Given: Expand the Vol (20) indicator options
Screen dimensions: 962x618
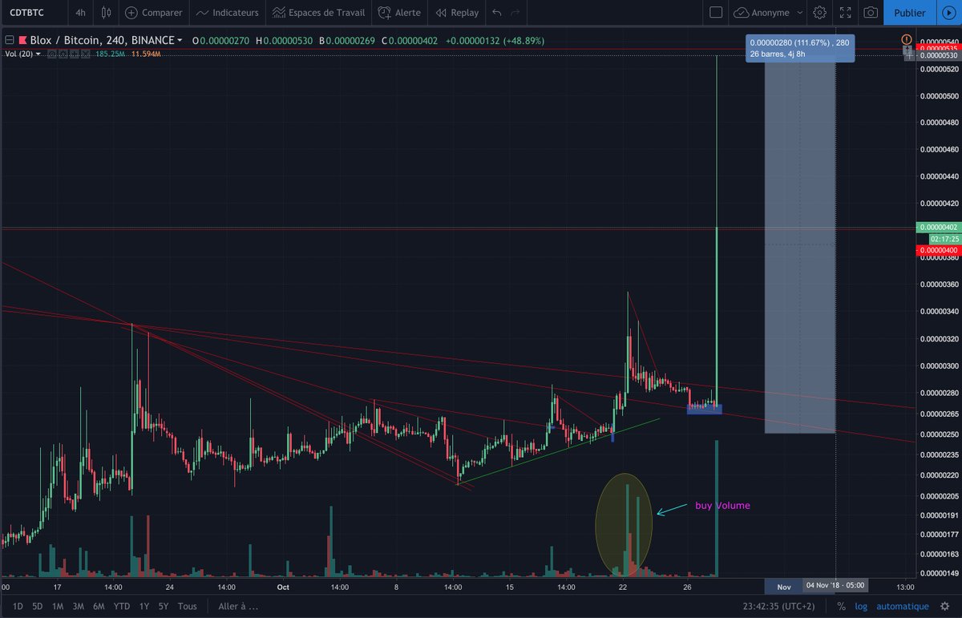Looking at the screenshot, I should pyautogui.click(x=38, y=53).
